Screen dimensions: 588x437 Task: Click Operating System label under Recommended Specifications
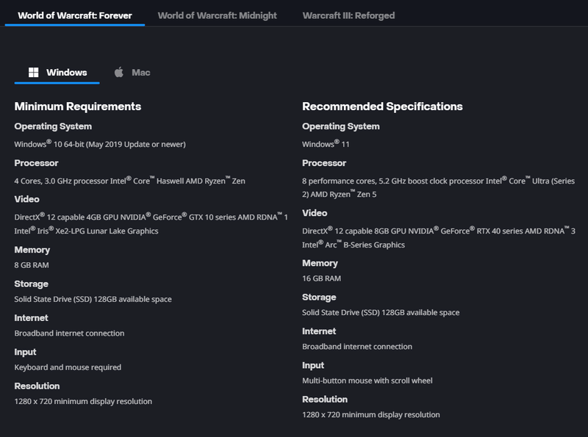coord(341,126)
